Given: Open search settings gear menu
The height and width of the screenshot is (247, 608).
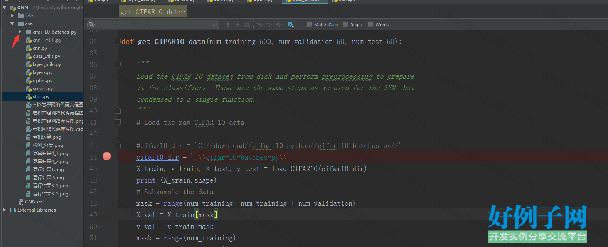Looking at the screenshot, I should click(x=290, y=24).
